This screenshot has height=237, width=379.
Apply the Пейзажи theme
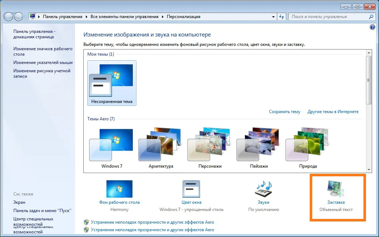click(x=259, y=148)
